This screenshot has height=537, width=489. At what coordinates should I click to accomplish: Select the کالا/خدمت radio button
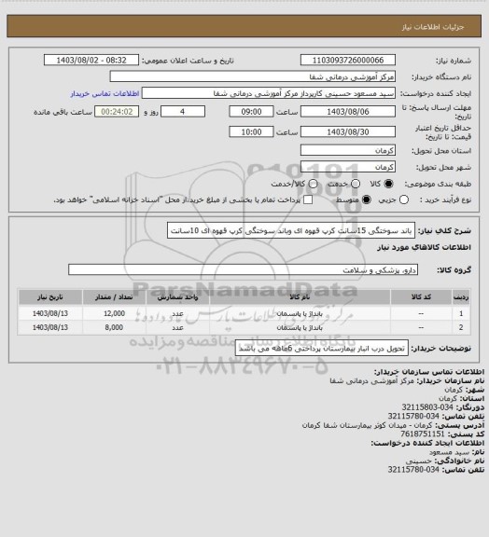[313, 184]
